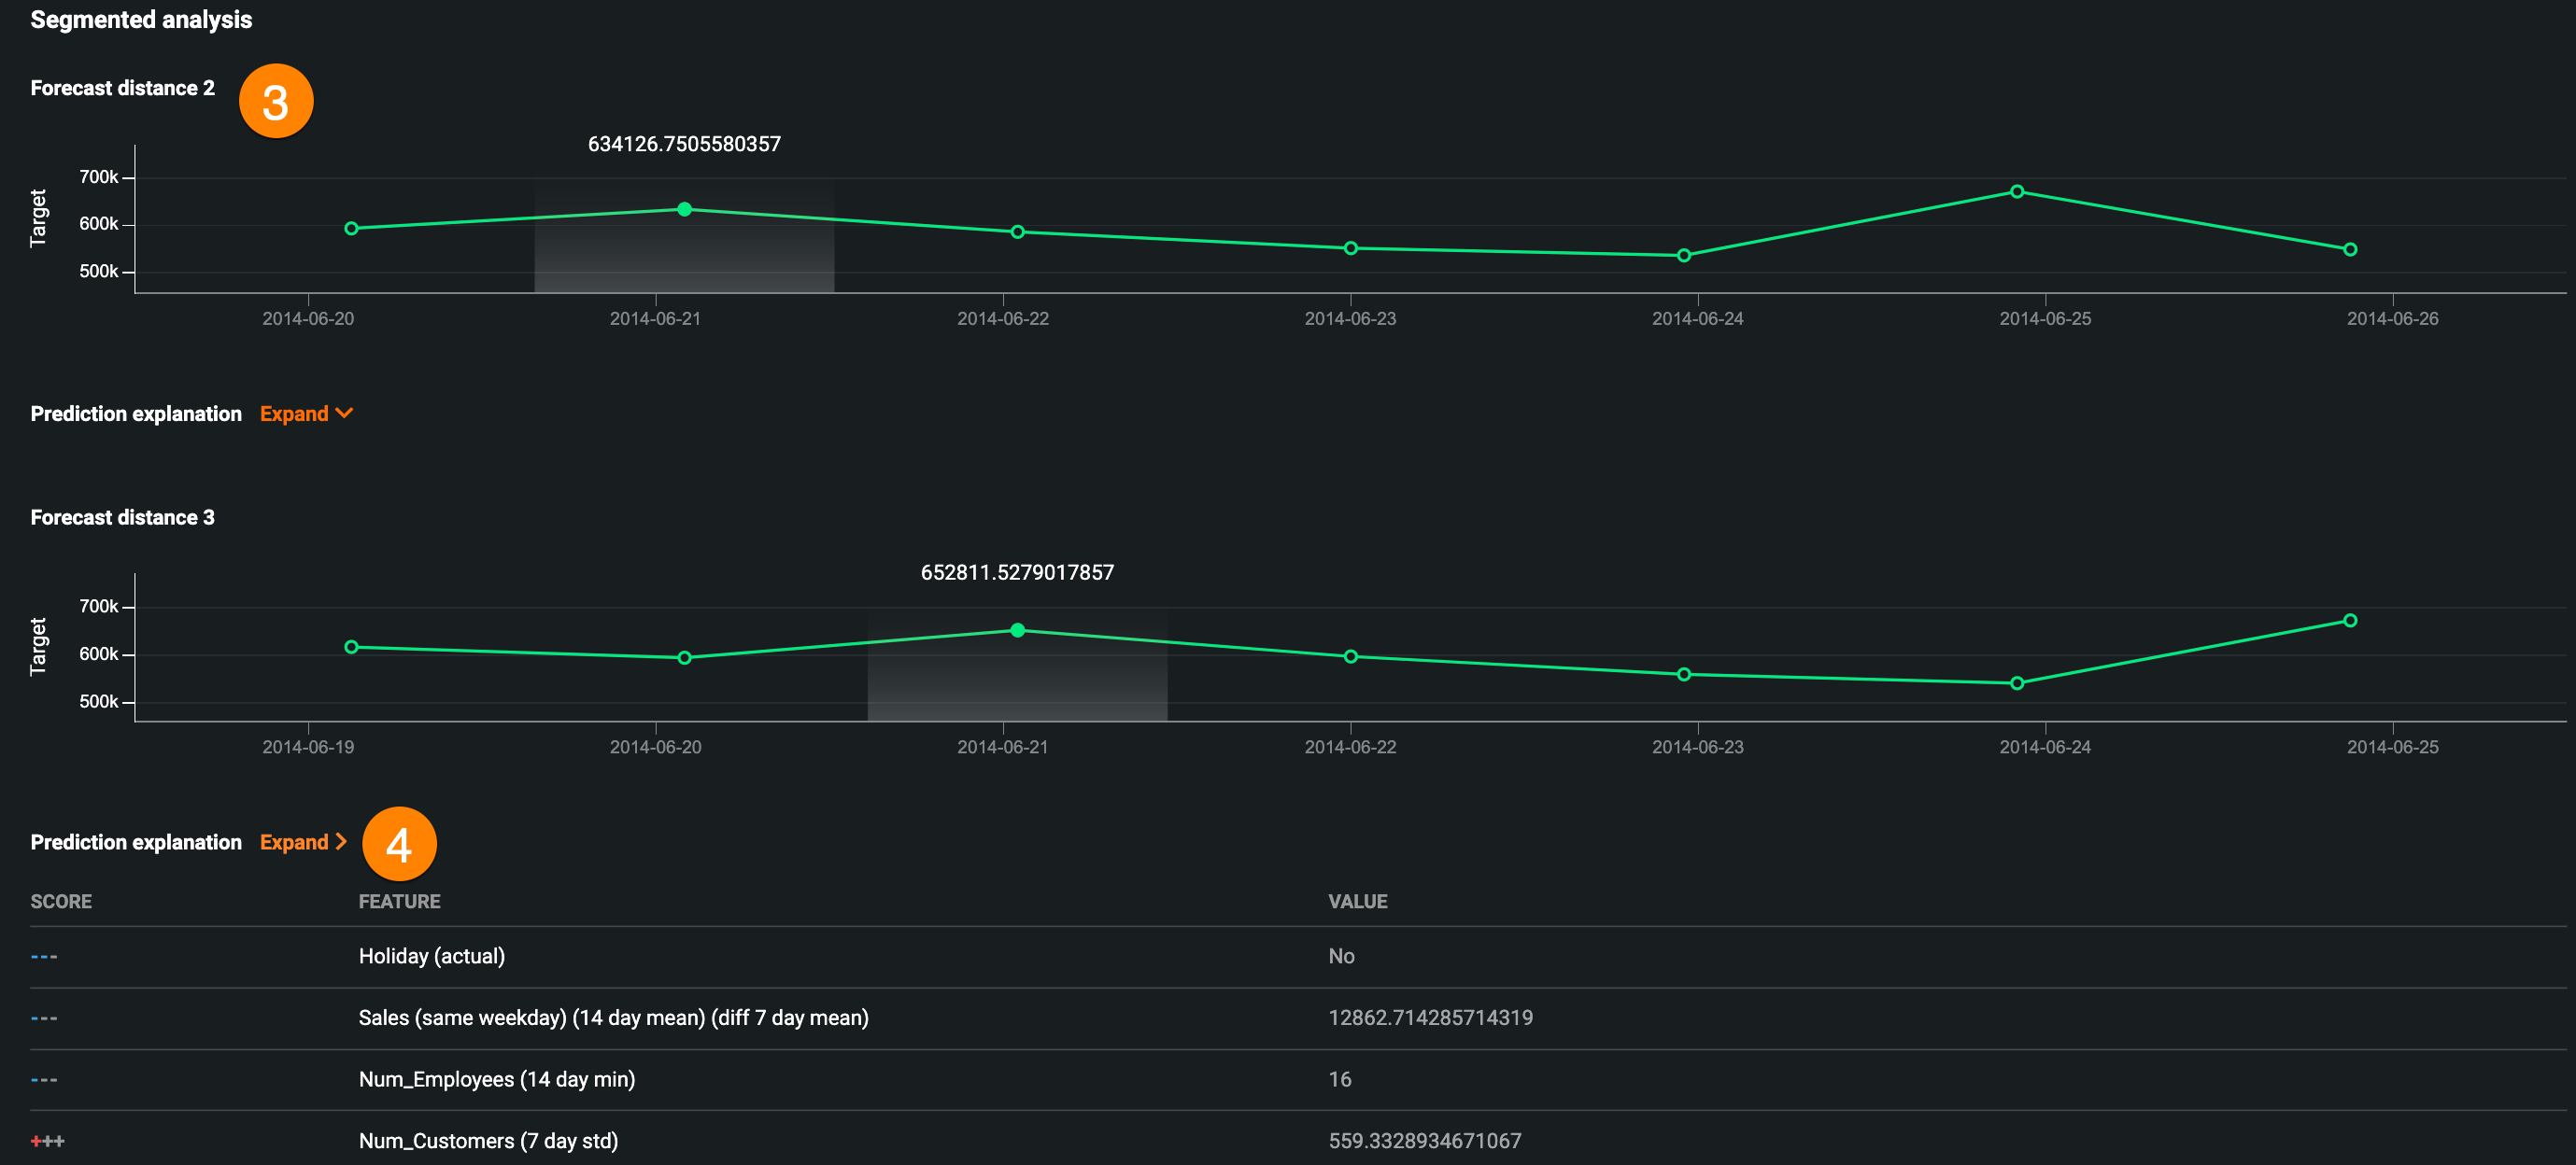2576x1165 pixels.
Task: Click the distance 2 low point before 2014-06-24
Action: 1684,256
